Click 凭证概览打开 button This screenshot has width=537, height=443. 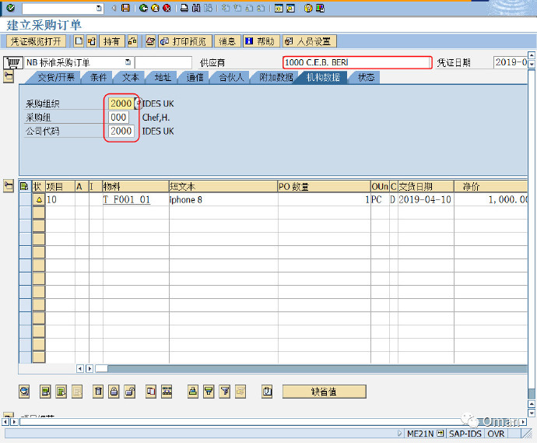click(x=36, y=41)
